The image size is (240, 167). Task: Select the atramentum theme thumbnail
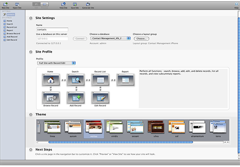click(x=197, y=127)
